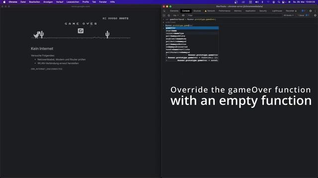Viewport: 318px width, 178px height.
Task: Open the DevTools settings gear
Action: [x=310, y=11]
